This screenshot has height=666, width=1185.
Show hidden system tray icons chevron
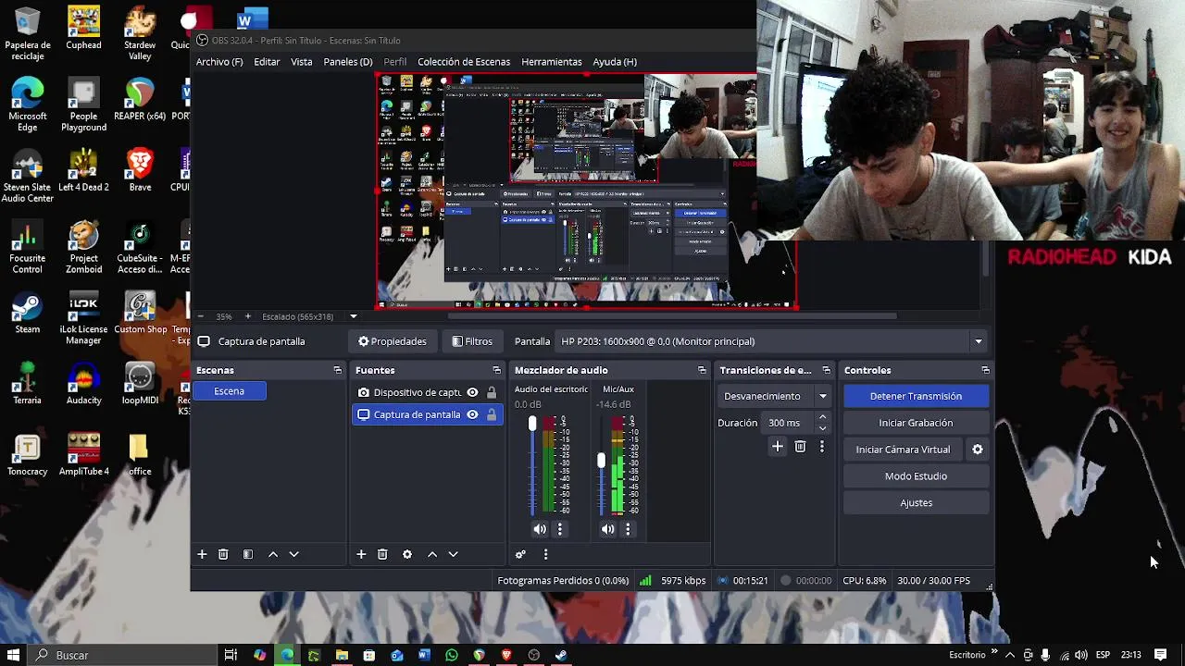pos(1010,655)
